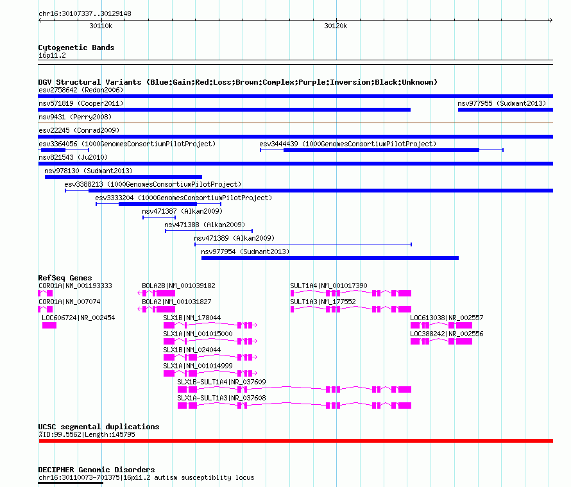Open the DGV Structural Variants track title
This screenshot has height=487, width=571.
pyautogui.click(x=238, y=82)
